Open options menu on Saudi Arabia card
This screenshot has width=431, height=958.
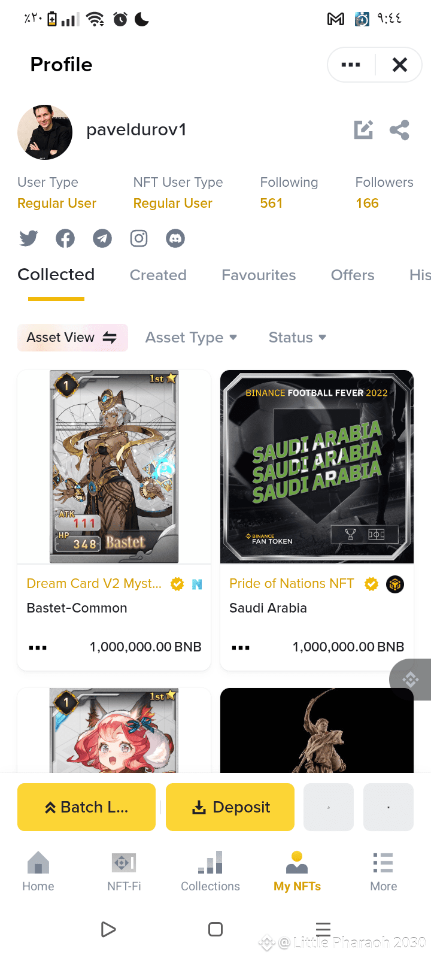(x=241, y=647)
